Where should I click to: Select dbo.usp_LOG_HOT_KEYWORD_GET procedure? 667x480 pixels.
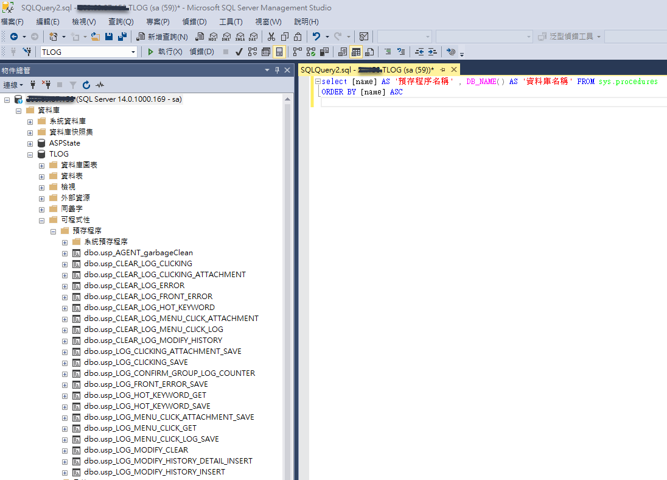click(x=145, y=395)
